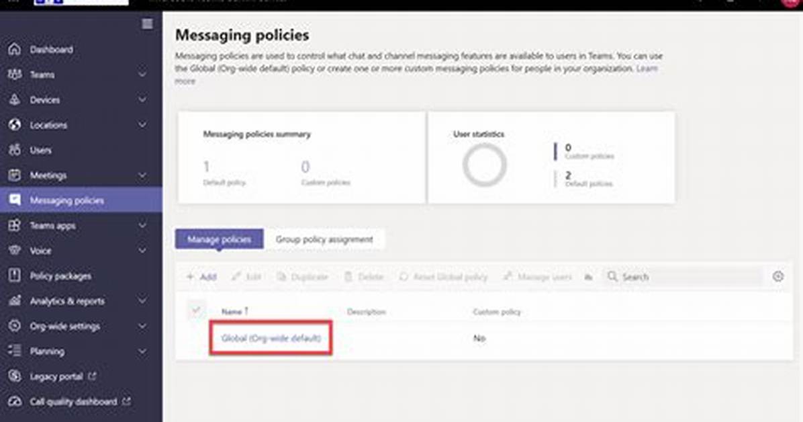This screenshot has width=803, height=422.
Task: Click the Org-wide settings gear icon
Action: click(x=14, y=326)
